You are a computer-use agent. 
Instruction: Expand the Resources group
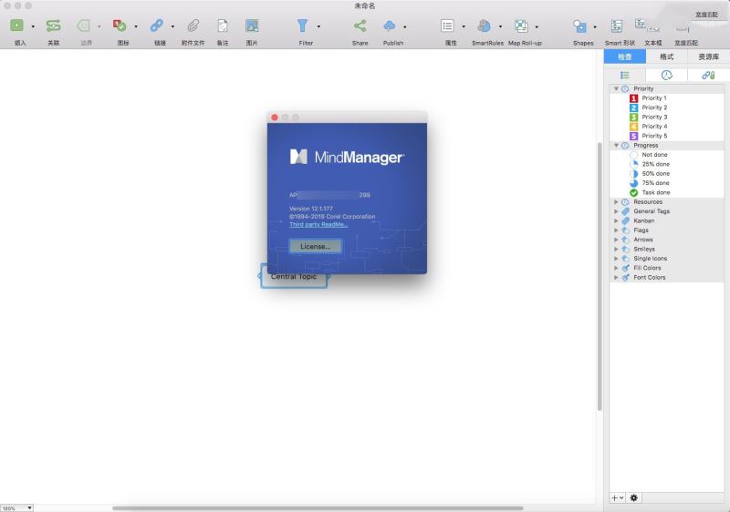coord(616,201)
